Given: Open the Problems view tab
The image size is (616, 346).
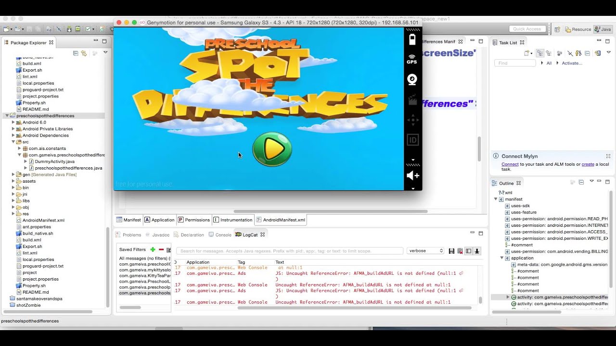Looking at the screenshot, I should tap(128, 235).
